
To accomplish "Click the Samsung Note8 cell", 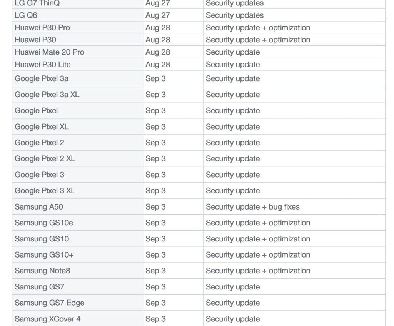I will (x=42, y=271).
